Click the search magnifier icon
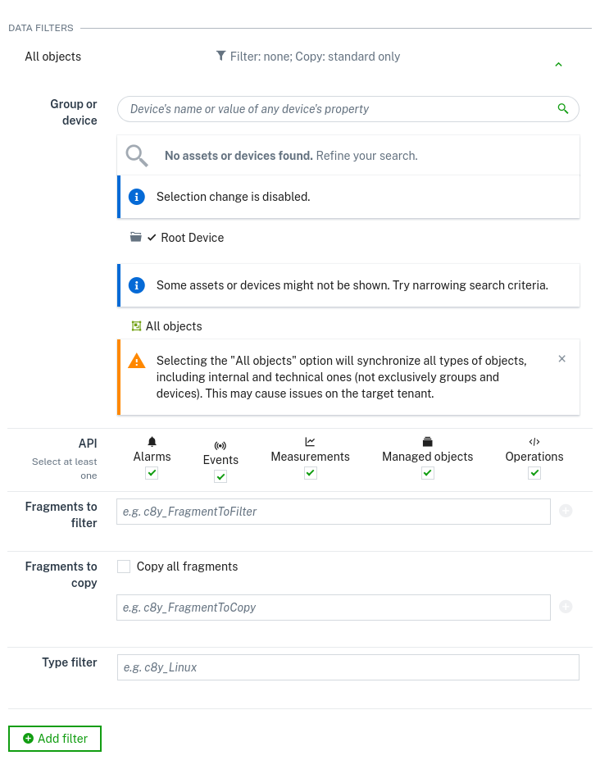The image size is (600, 760). tap(562, 108)
